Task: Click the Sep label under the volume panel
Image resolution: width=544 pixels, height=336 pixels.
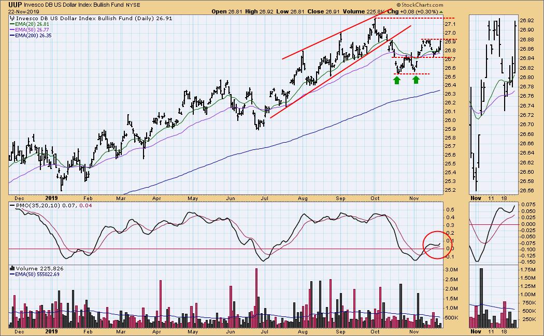Action: [x=340, y=331]
